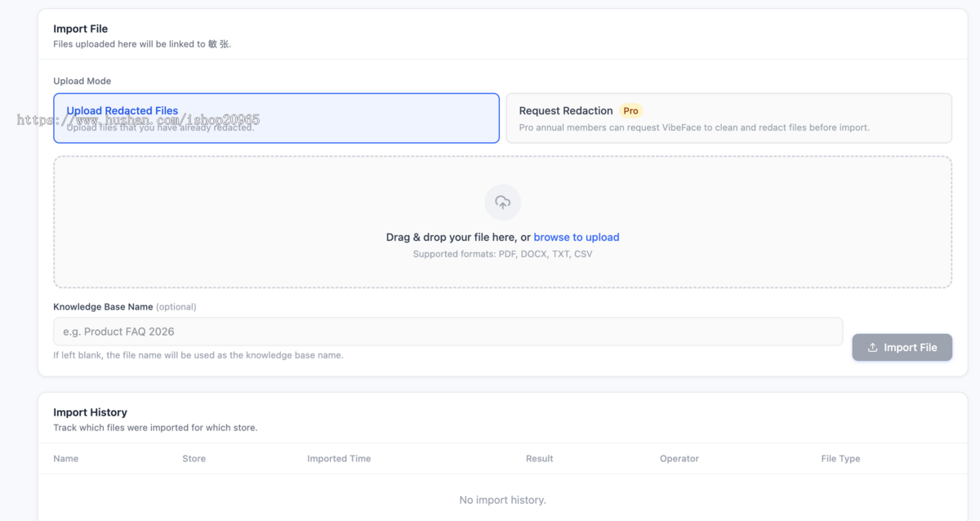The height and width of the screenshot is (521, 980).
Task: Sort by the Name column header
Action: coord(66,459)
